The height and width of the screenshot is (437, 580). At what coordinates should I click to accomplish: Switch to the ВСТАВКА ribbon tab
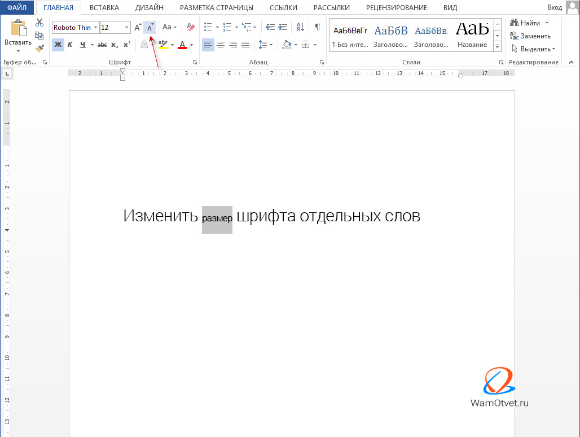(104, 7)
